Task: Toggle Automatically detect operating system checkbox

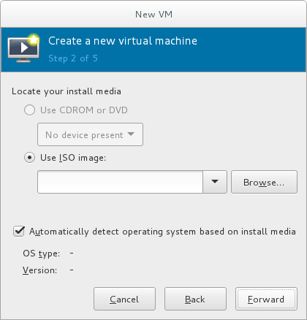Action: (19, 231)
